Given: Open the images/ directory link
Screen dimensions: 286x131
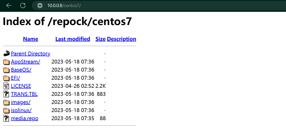Looking at the screenshot, I should tap(21, 102).
